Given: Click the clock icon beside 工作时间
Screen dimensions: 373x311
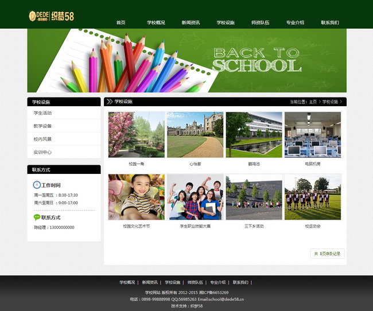Looking at the screenshot, I should [37, 185].
